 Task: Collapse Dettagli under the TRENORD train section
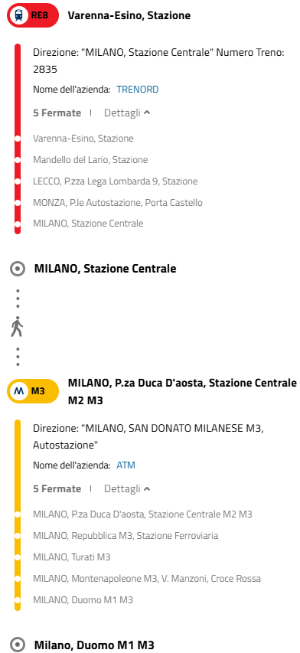click(x=127, y=113)
